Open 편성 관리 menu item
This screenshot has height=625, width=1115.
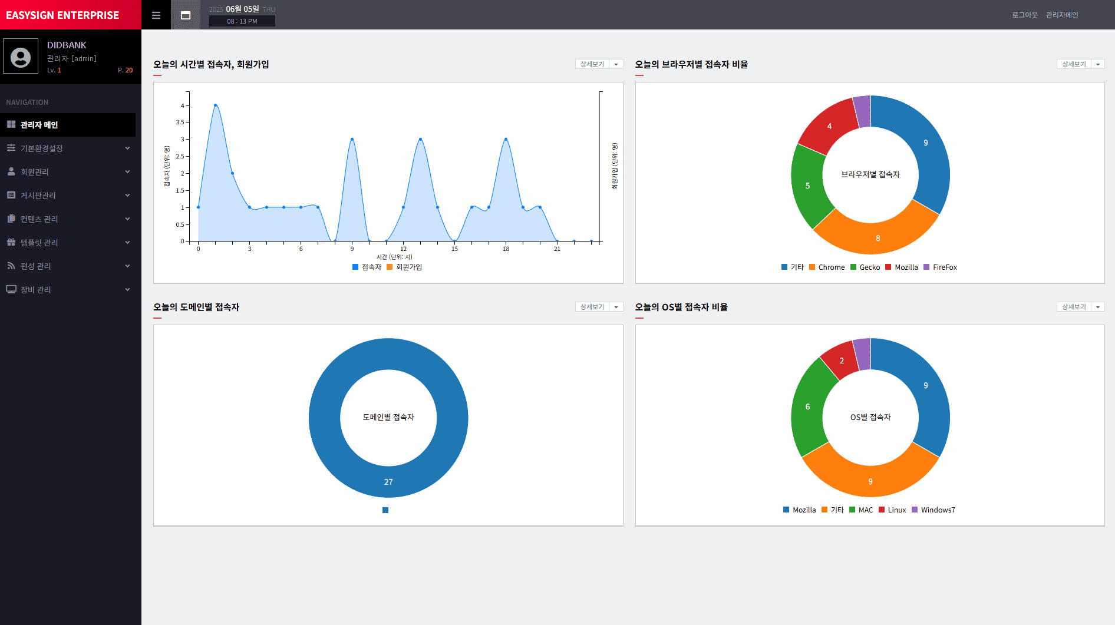68,266
